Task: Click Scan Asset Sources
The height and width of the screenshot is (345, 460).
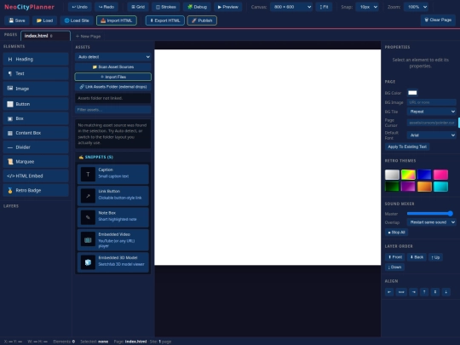Action: coord(113,67)
